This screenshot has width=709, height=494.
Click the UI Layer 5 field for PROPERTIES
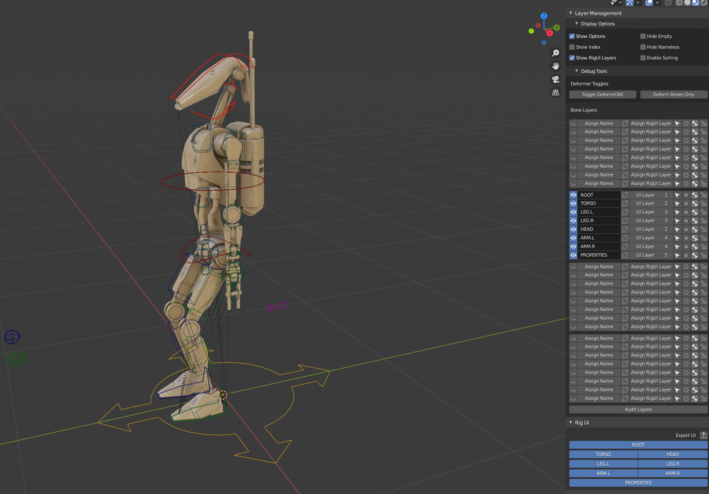pos(650,255)
